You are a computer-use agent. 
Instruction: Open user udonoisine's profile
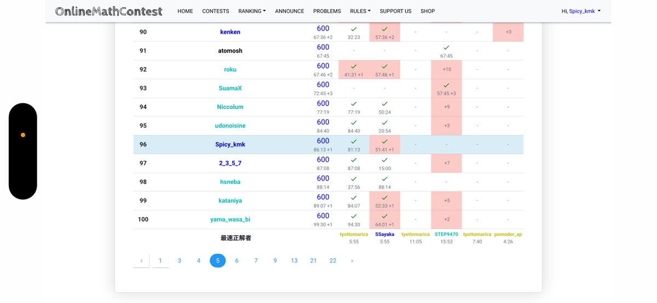click(x=230, y=126)
